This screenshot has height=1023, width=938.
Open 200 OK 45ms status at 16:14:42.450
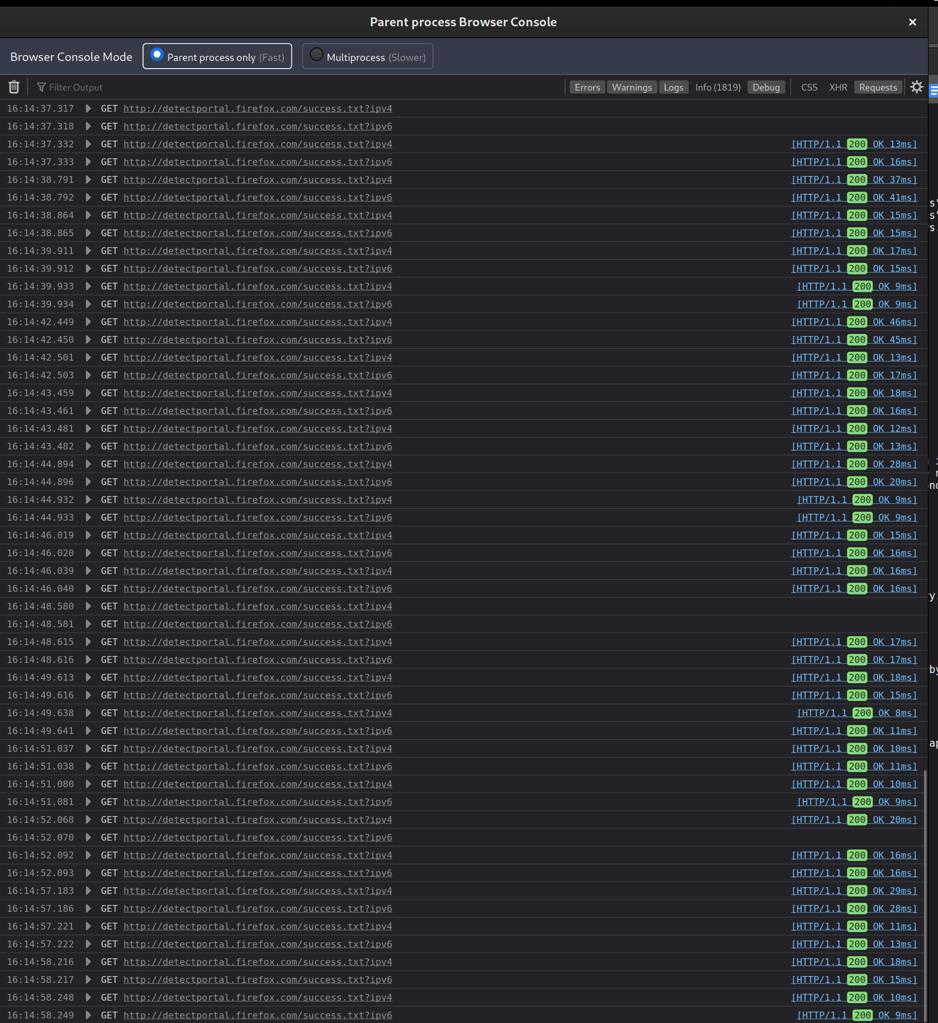(x=854, y=340)
